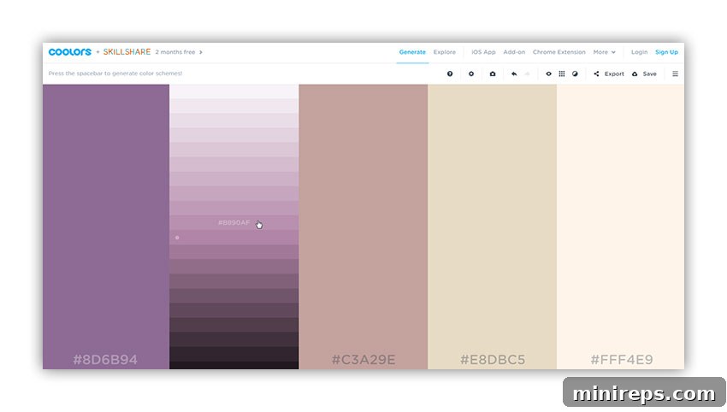Image resolution: width=727 pixels, height=412 pixels.
Task: Click the greyed redo arrow icon
Action: click(527, 74)
